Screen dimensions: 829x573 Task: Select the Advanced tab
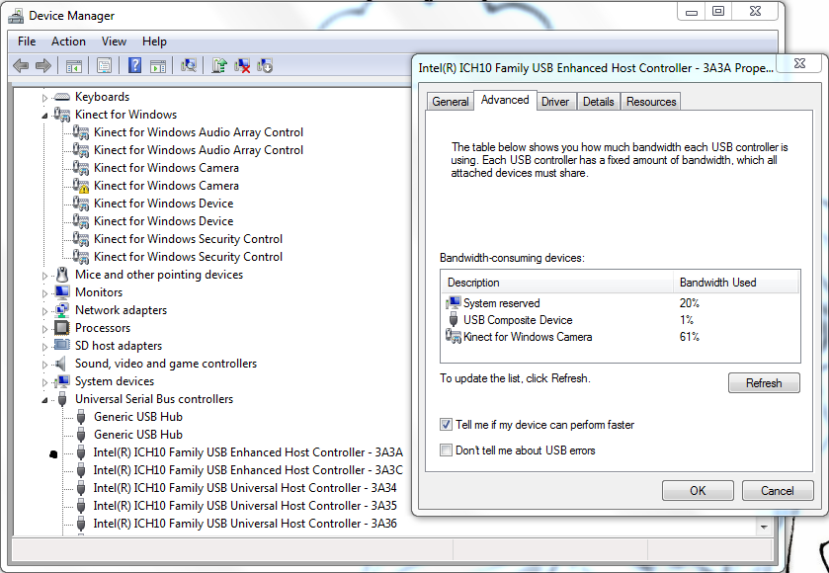coord(505,100)
